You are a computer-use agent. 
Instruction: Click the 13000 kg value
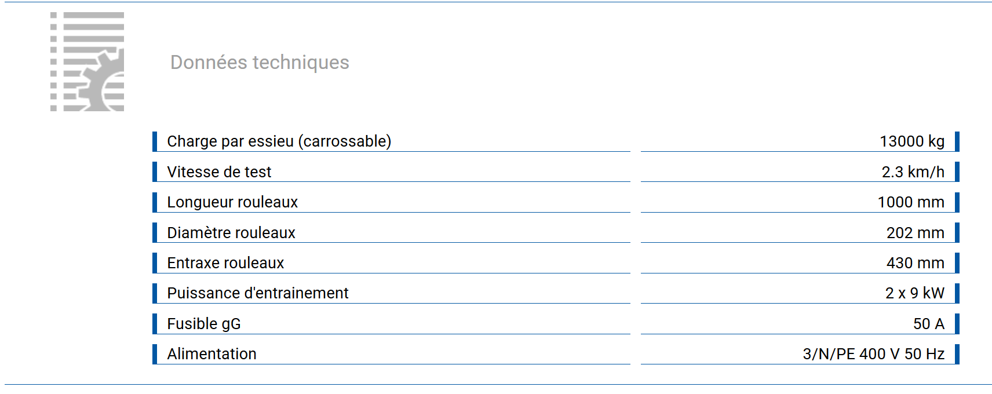(911, 141)
